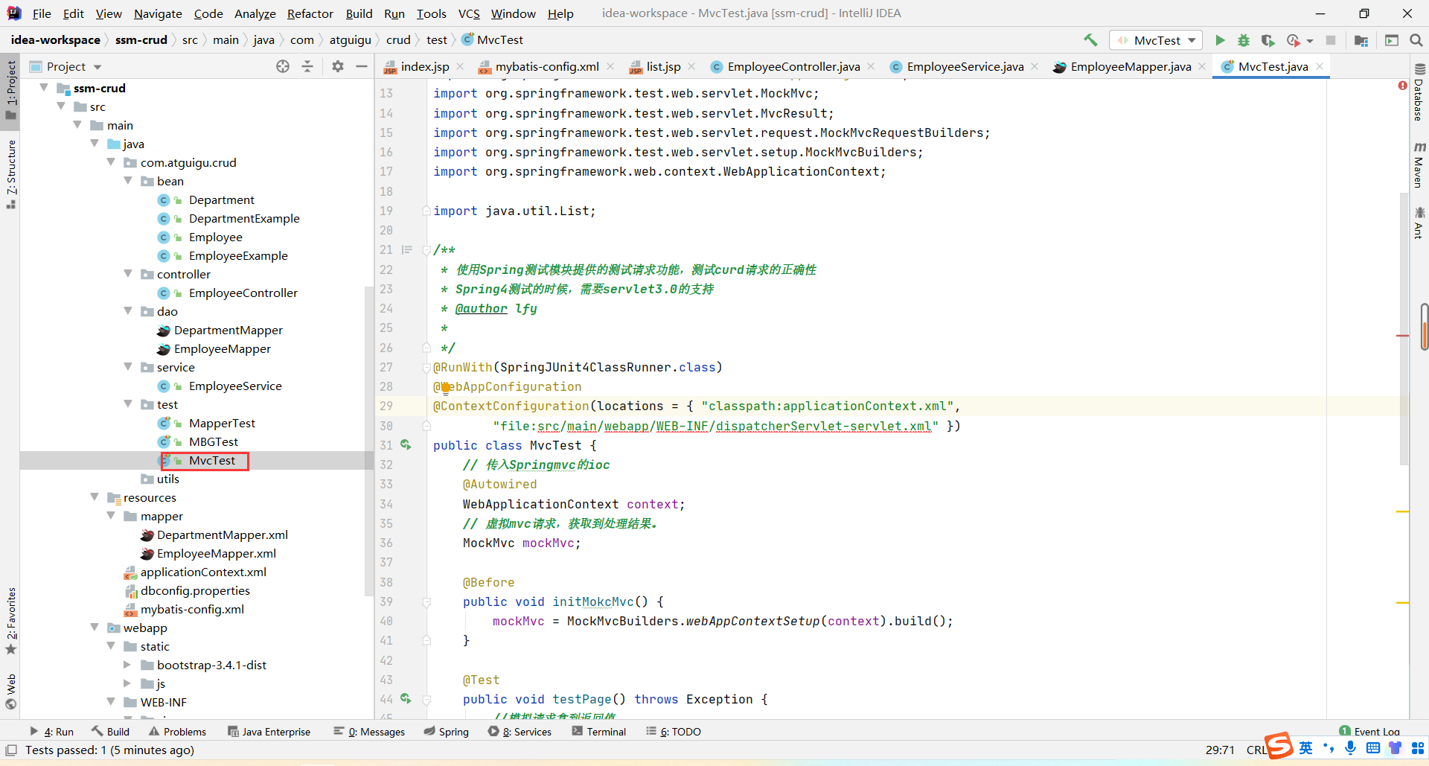The width and height of the screenshot is (1429, 766).
Task: Open the Web tool window
Action: 11,692
